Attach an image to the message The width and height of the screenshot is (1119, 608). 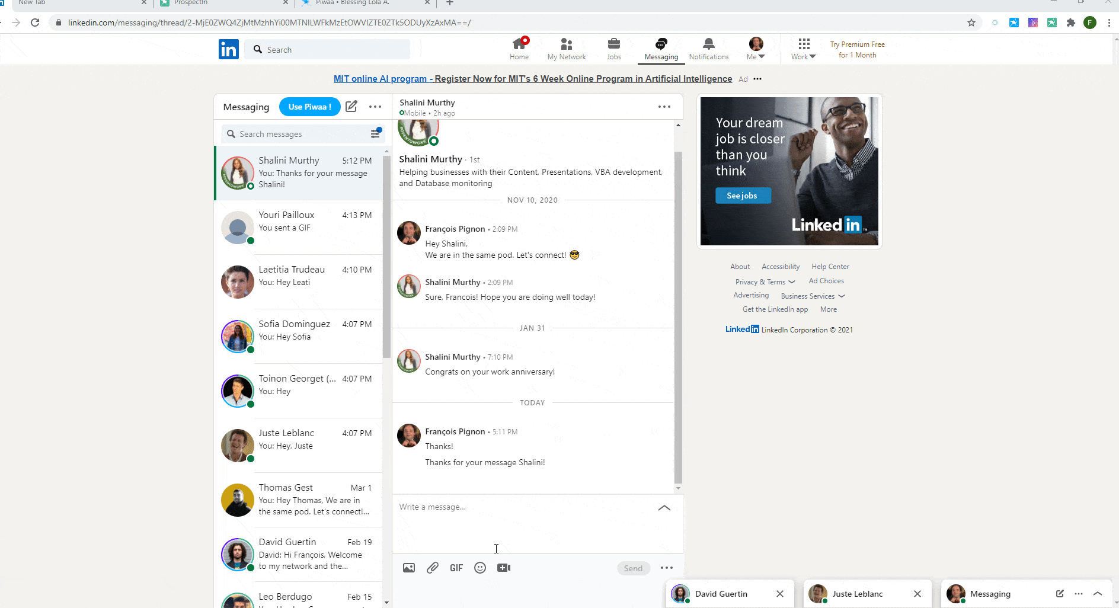click(408, 567)
